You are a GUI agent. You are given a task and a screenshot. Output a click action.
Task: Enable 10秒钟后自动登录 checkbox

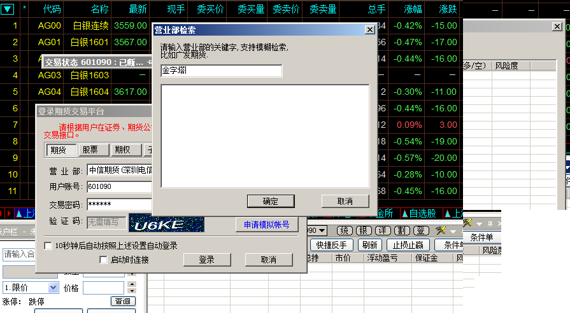pyautogui.click(x=48, y=246)
